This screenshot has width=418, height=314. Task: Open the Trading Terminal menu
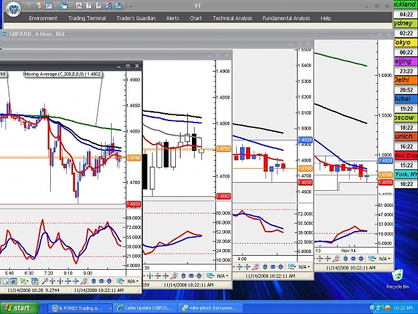coord(87,18)
